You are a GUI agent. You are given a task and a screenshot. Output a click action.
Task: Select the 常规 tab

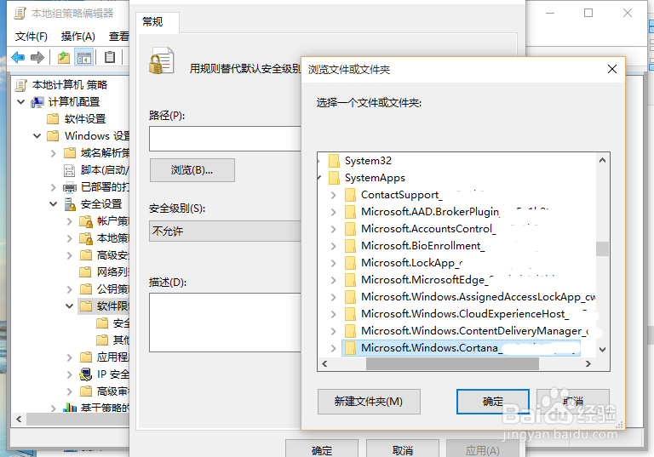pyautogui.click(x=152, y=21)
